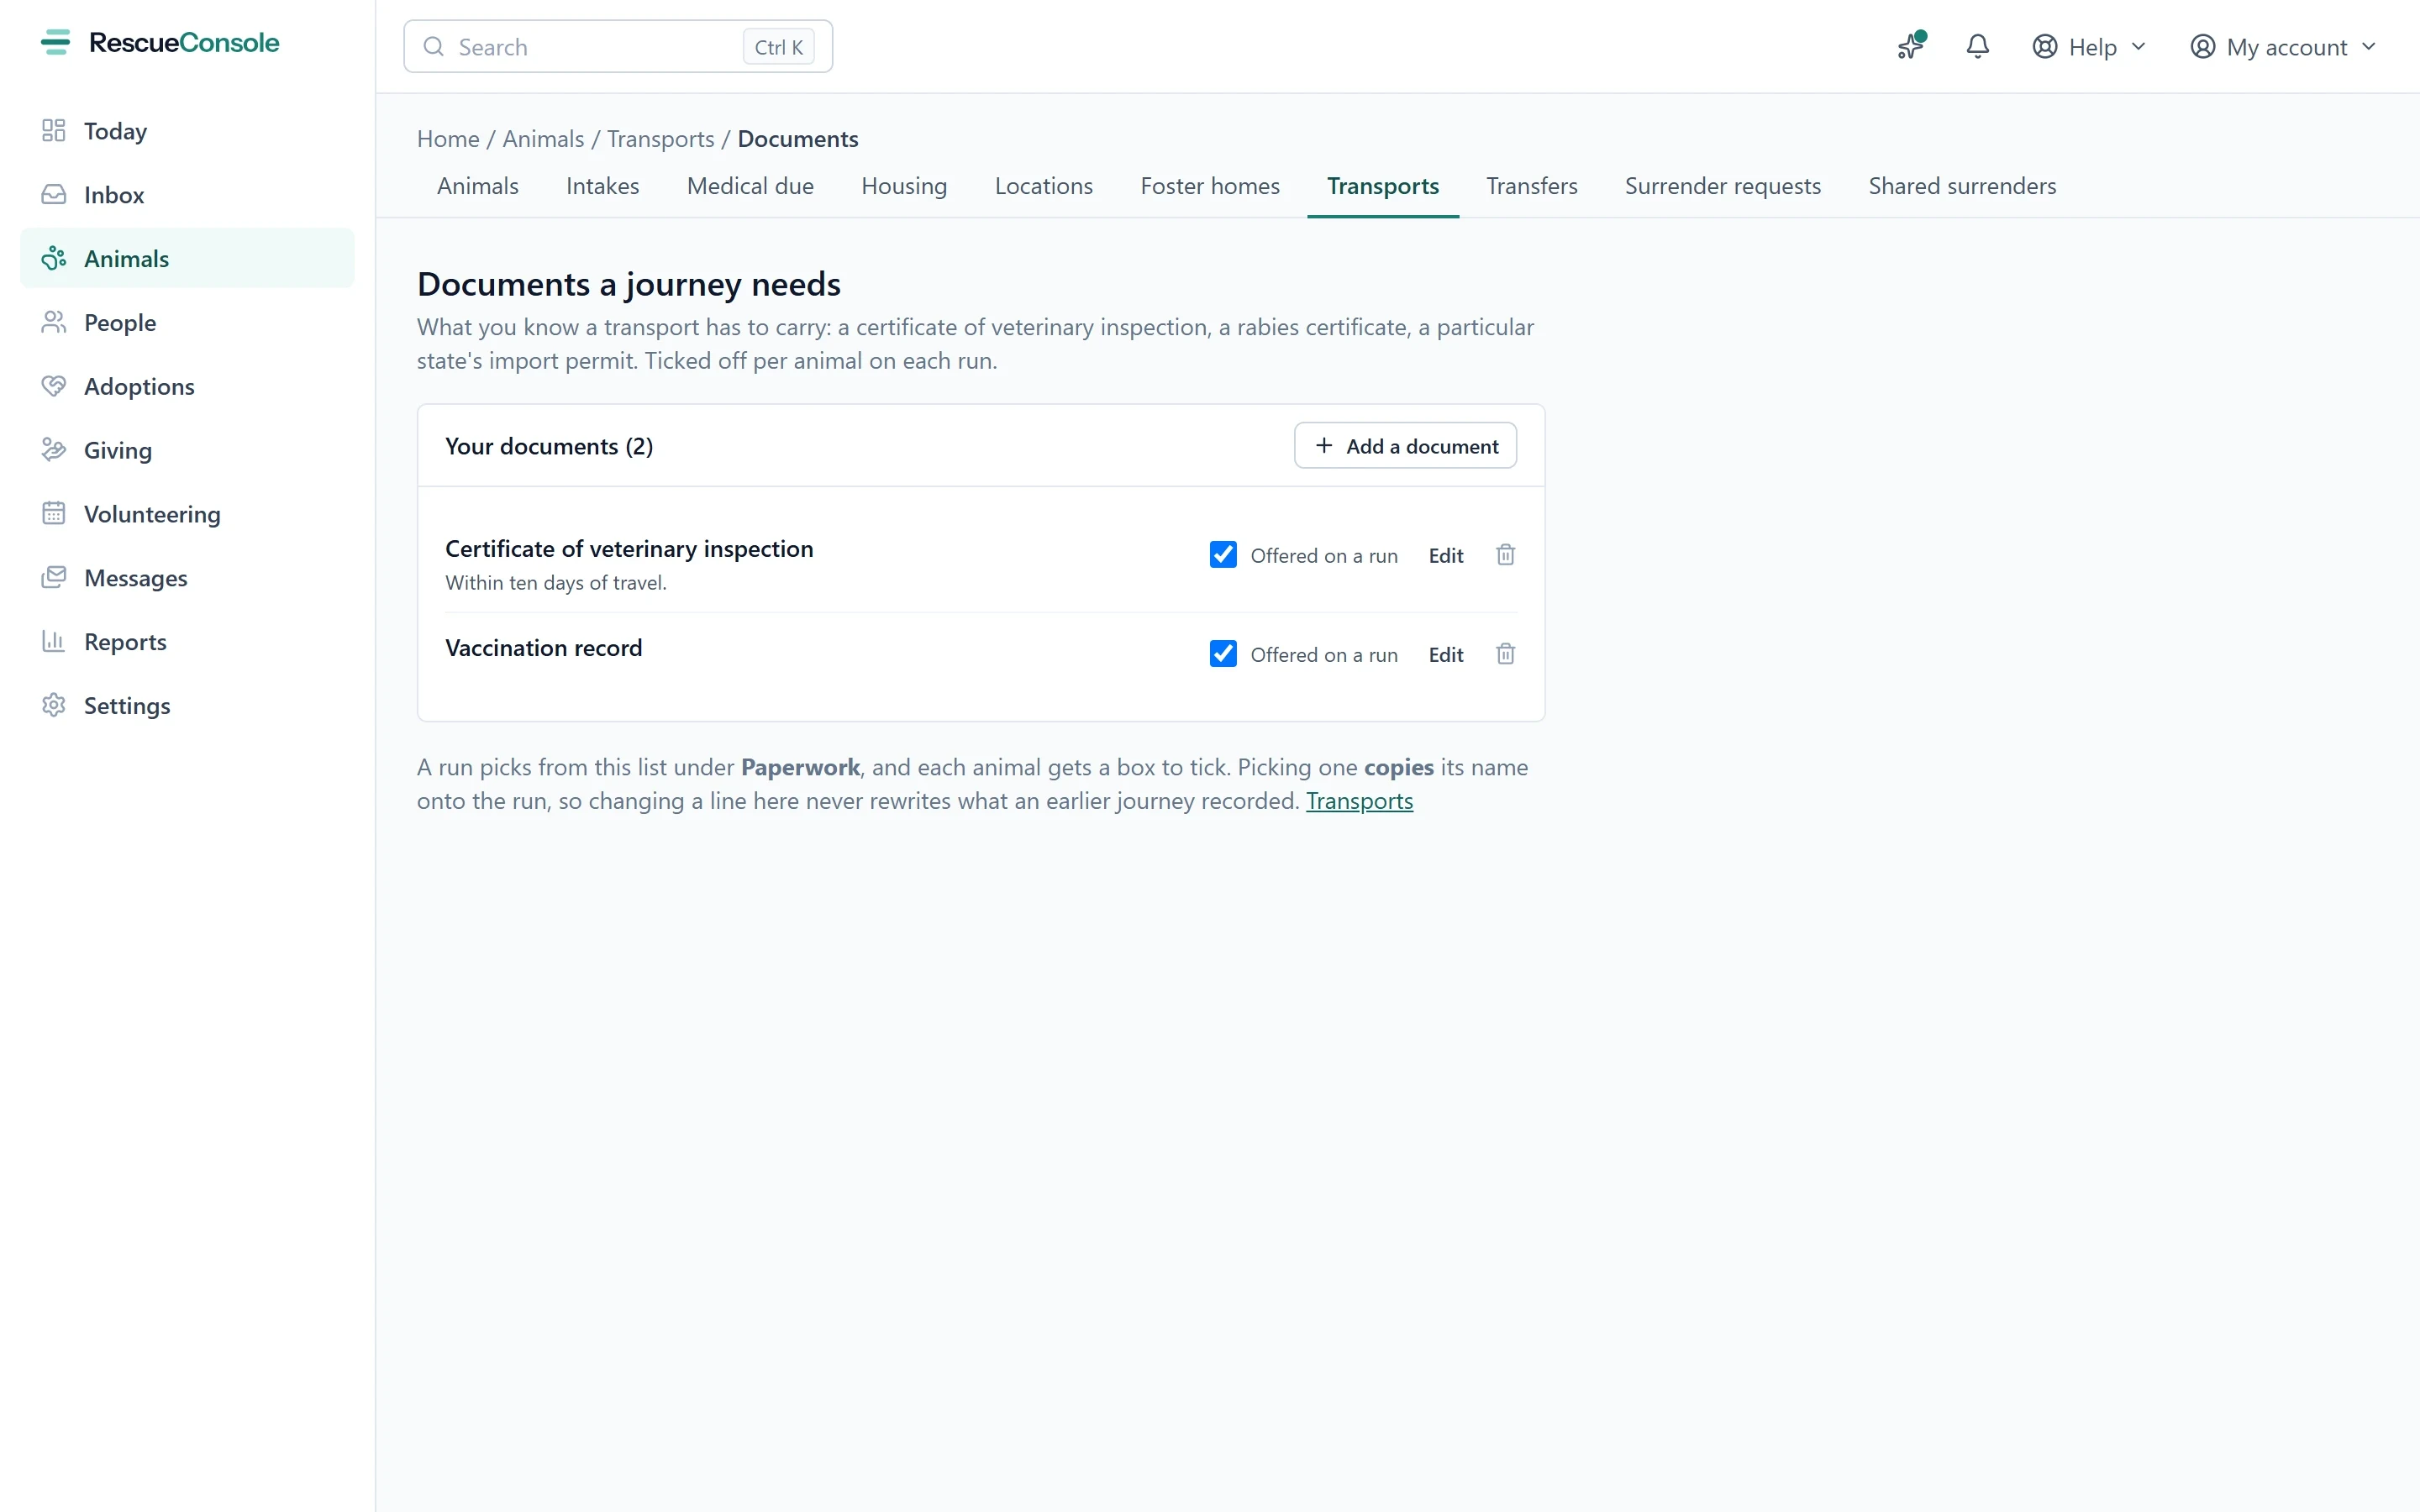The image size is (2420, 1512).
Task: Click the RescueConsole logo icon
Action: point(55,42)
